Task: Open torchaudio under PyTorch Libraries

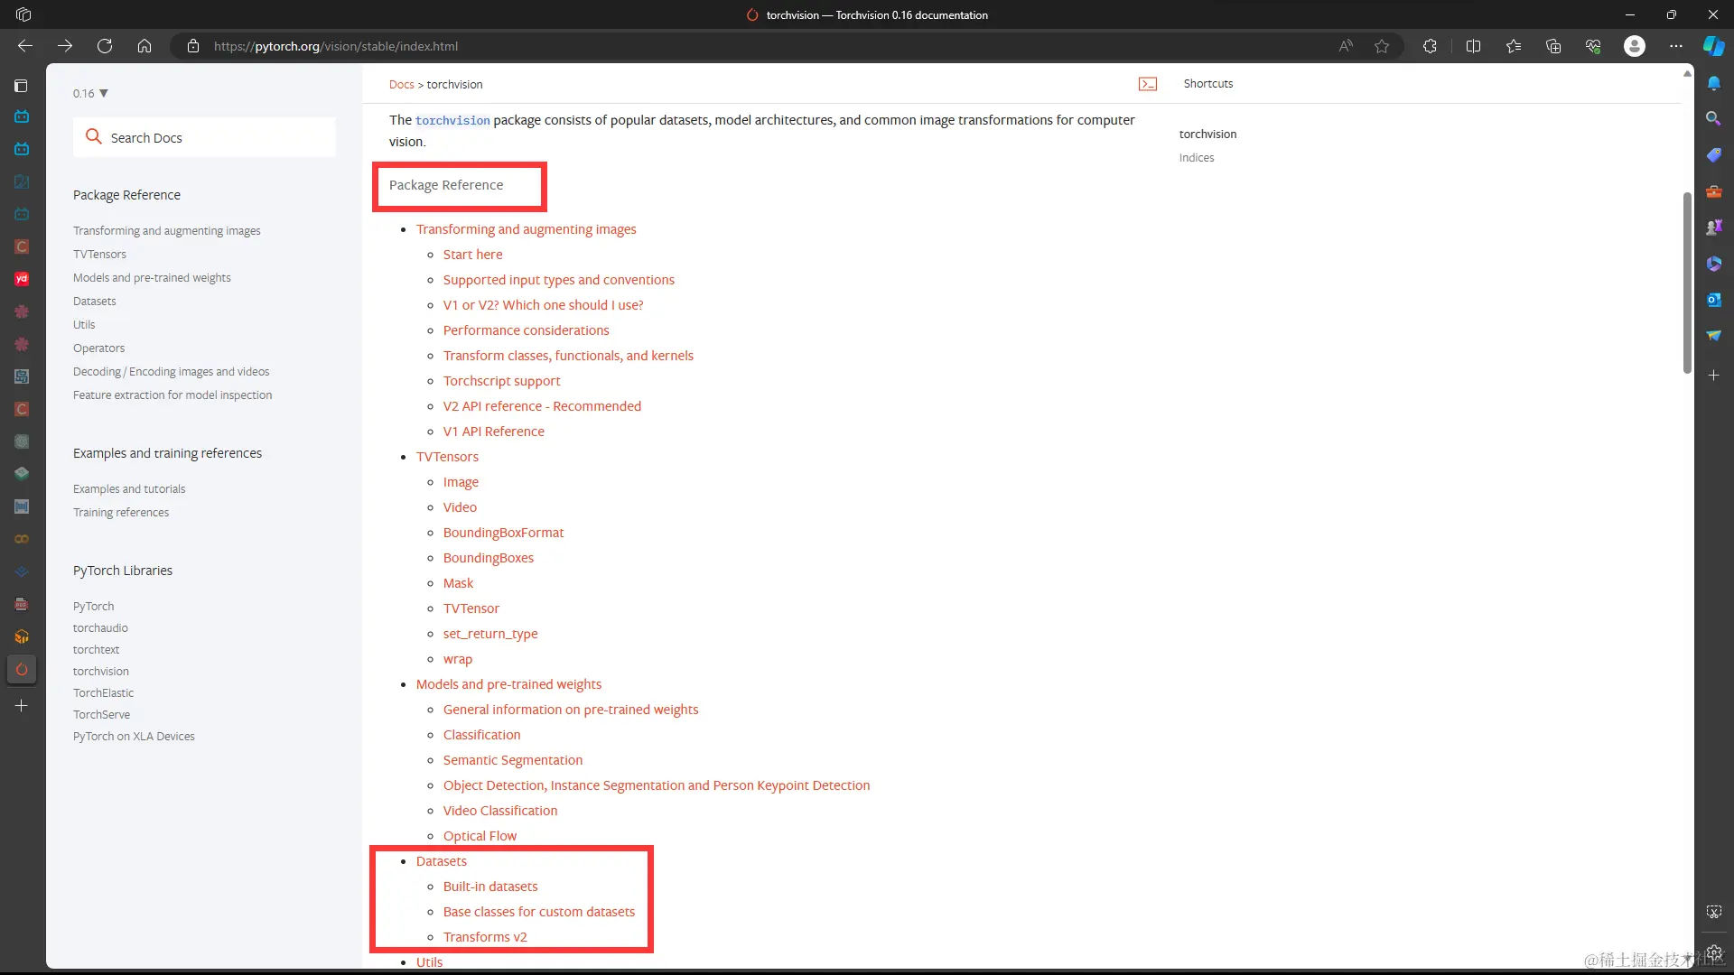Action: coord(100,627)
